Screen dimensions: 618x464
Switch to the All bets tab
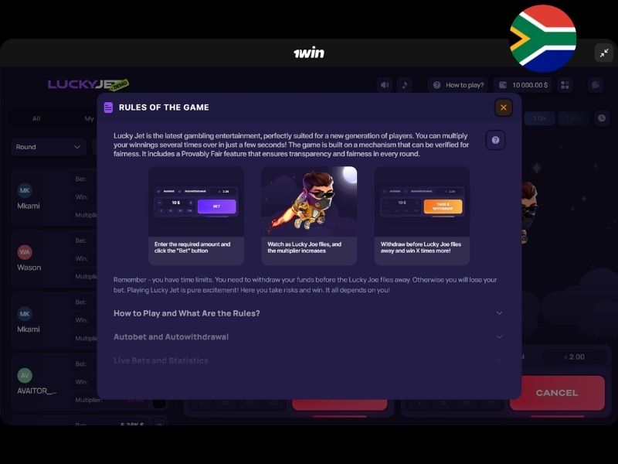(x=36, y=118)
